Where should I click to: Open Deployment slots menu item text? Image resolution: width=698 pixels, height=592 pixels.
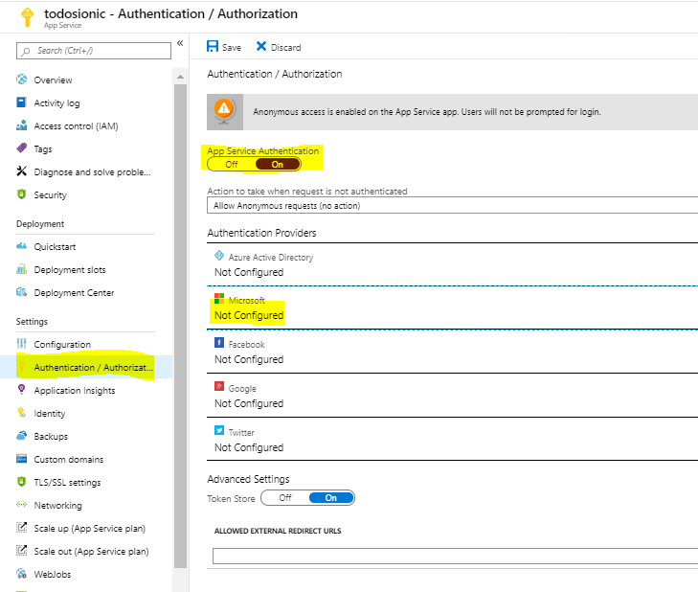pos(70,270)
